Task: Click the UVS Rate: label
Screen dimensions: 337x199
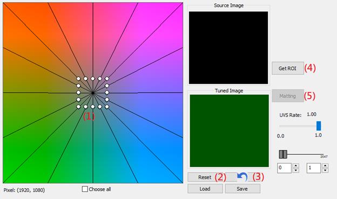Action: (x=291, y=115)
